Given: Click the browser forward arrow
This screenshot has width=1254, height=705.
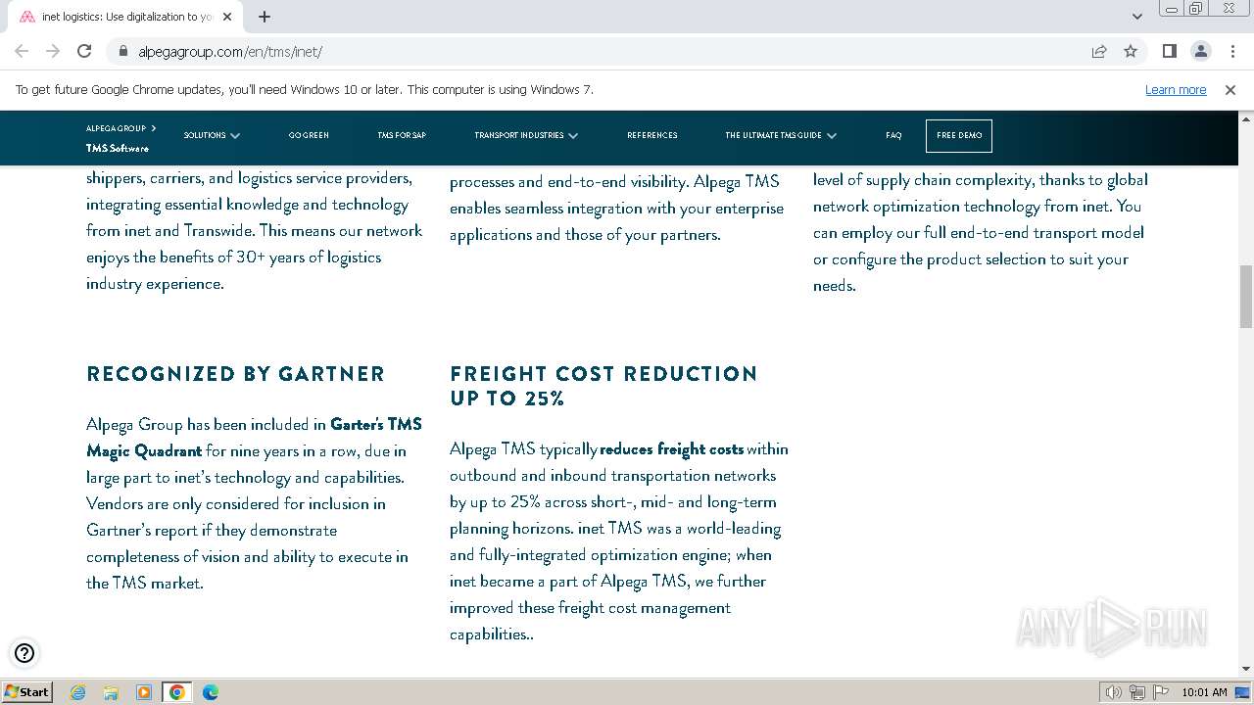Looking at the screenshot, I should (x=53, y=51).
